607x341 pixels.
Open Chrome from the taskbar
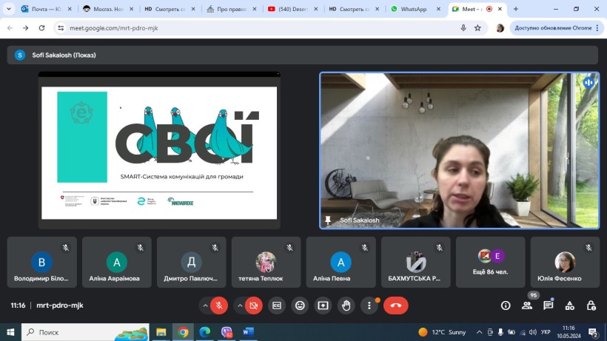point(183,332)
